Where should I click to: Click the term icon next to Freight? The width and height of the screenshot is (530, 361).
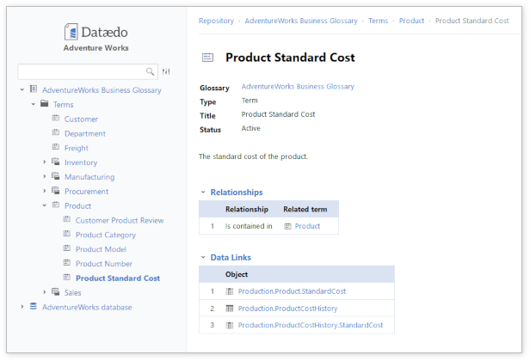point(56,147)
